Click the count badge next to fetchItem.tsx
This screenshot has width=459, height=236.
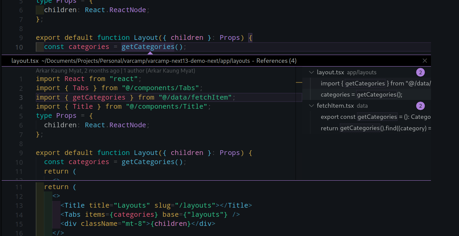[x=420, y=106]
